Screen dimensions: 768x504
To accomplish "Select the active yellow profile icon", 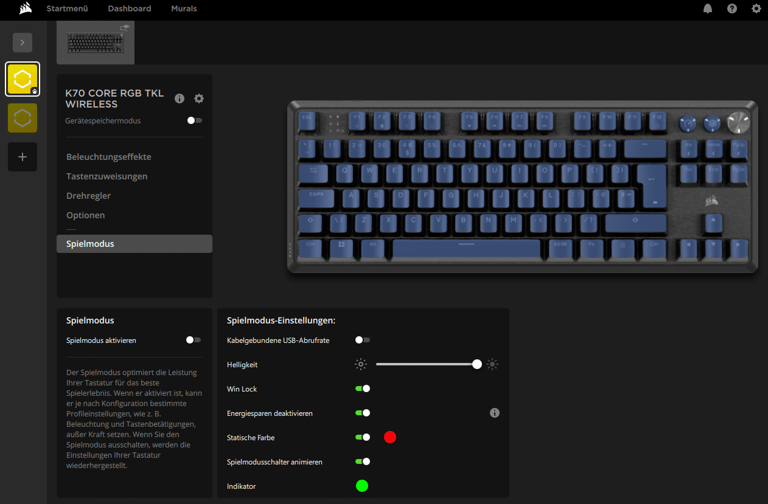I will [23, 79].
